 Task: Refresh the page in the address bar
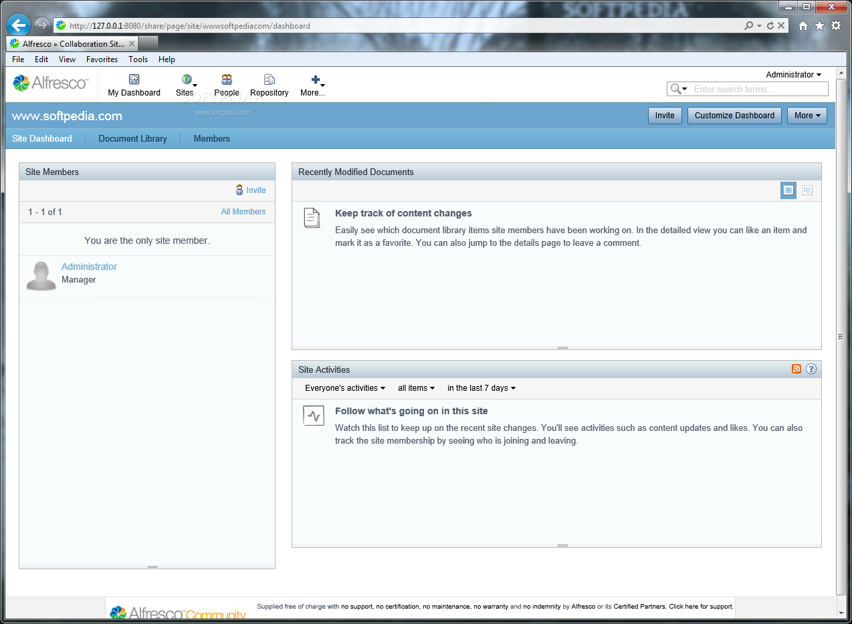coord(770,26)
